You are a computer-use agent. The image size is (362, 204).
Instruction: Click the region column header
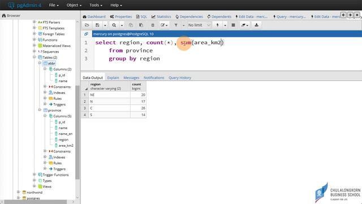(x=109, y=86)
